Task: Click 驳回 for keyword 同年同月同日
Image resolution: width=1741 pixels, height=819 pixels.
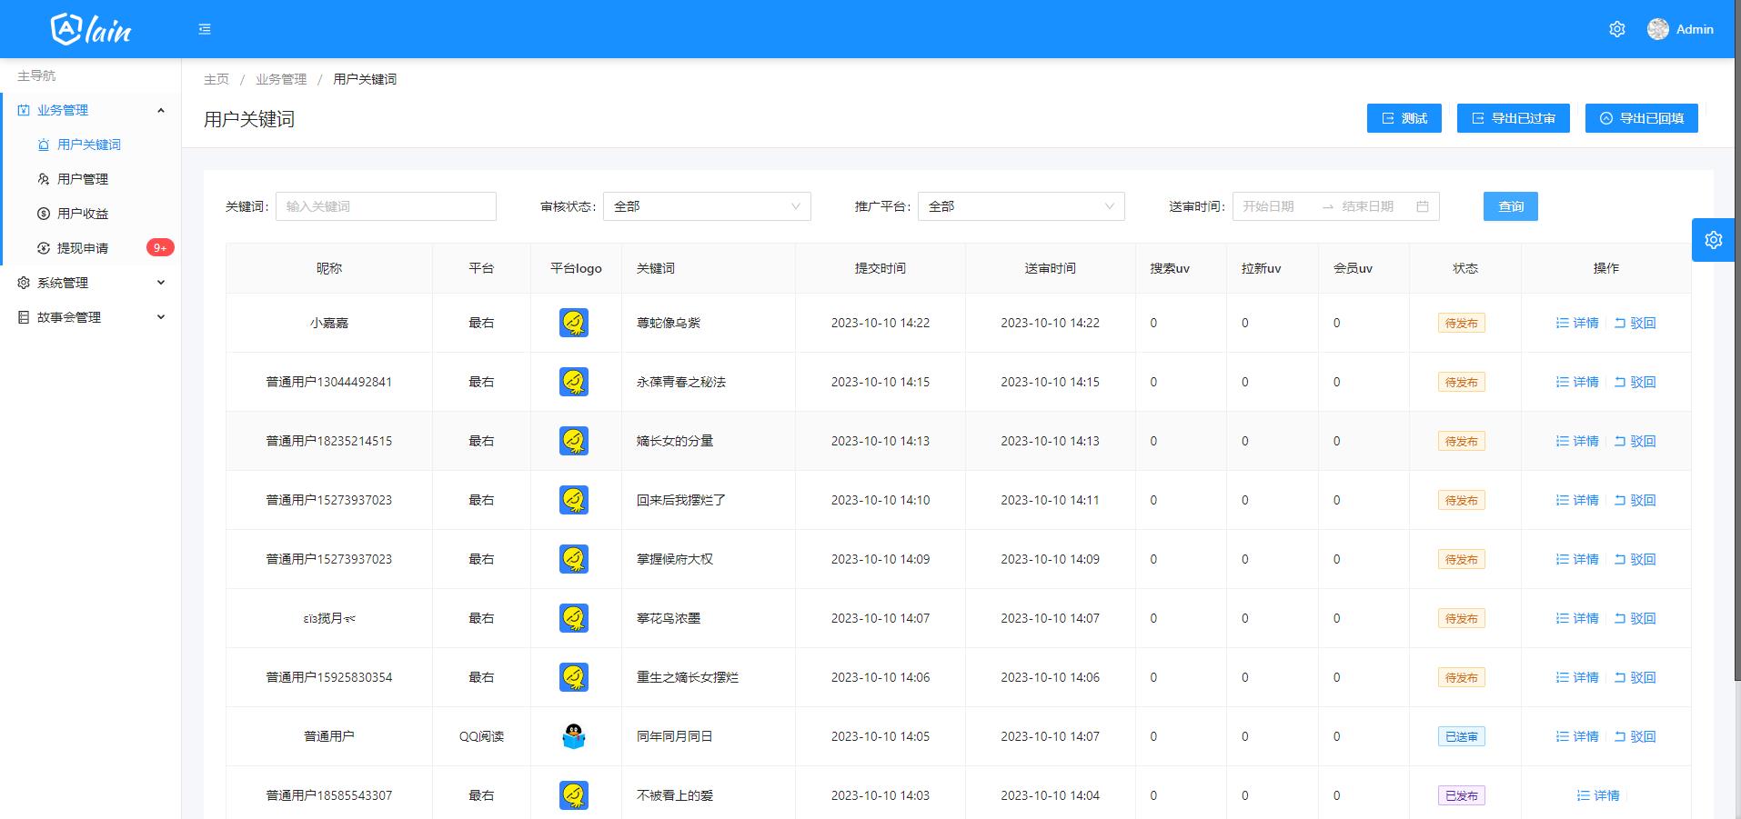Action: tap(1635, 736)
